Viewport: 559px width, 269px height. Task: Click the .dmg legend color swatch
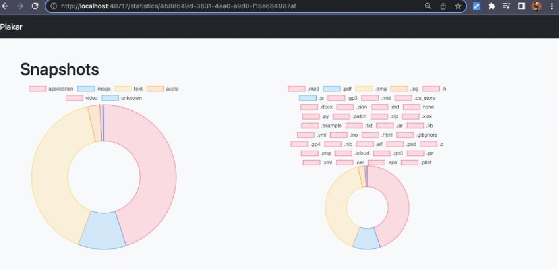pyautogui.click(x=364, y=89)
